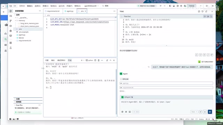Click the microphone voice input button
Image resolution: width=223 pixels, height=125 pixels.
point(205,112)
